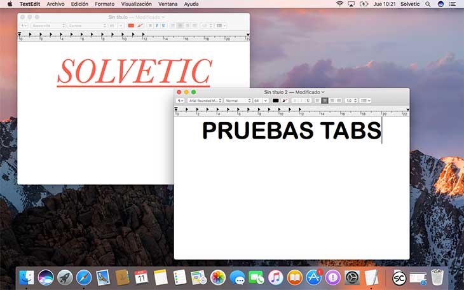Click the Solvetic user name in menu bar
464x290 pixels.
(410, 4)
